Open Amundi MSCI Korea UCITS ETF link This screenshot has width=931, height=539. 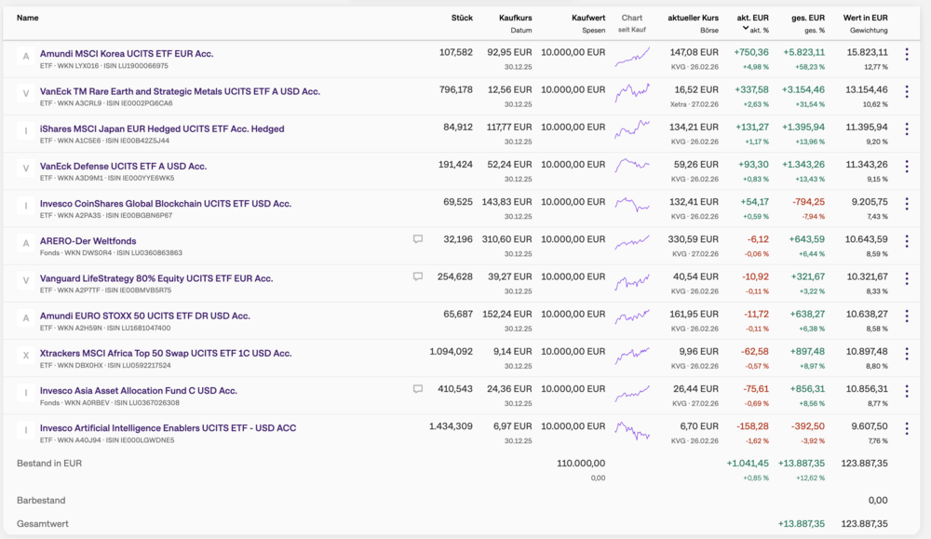127,53
